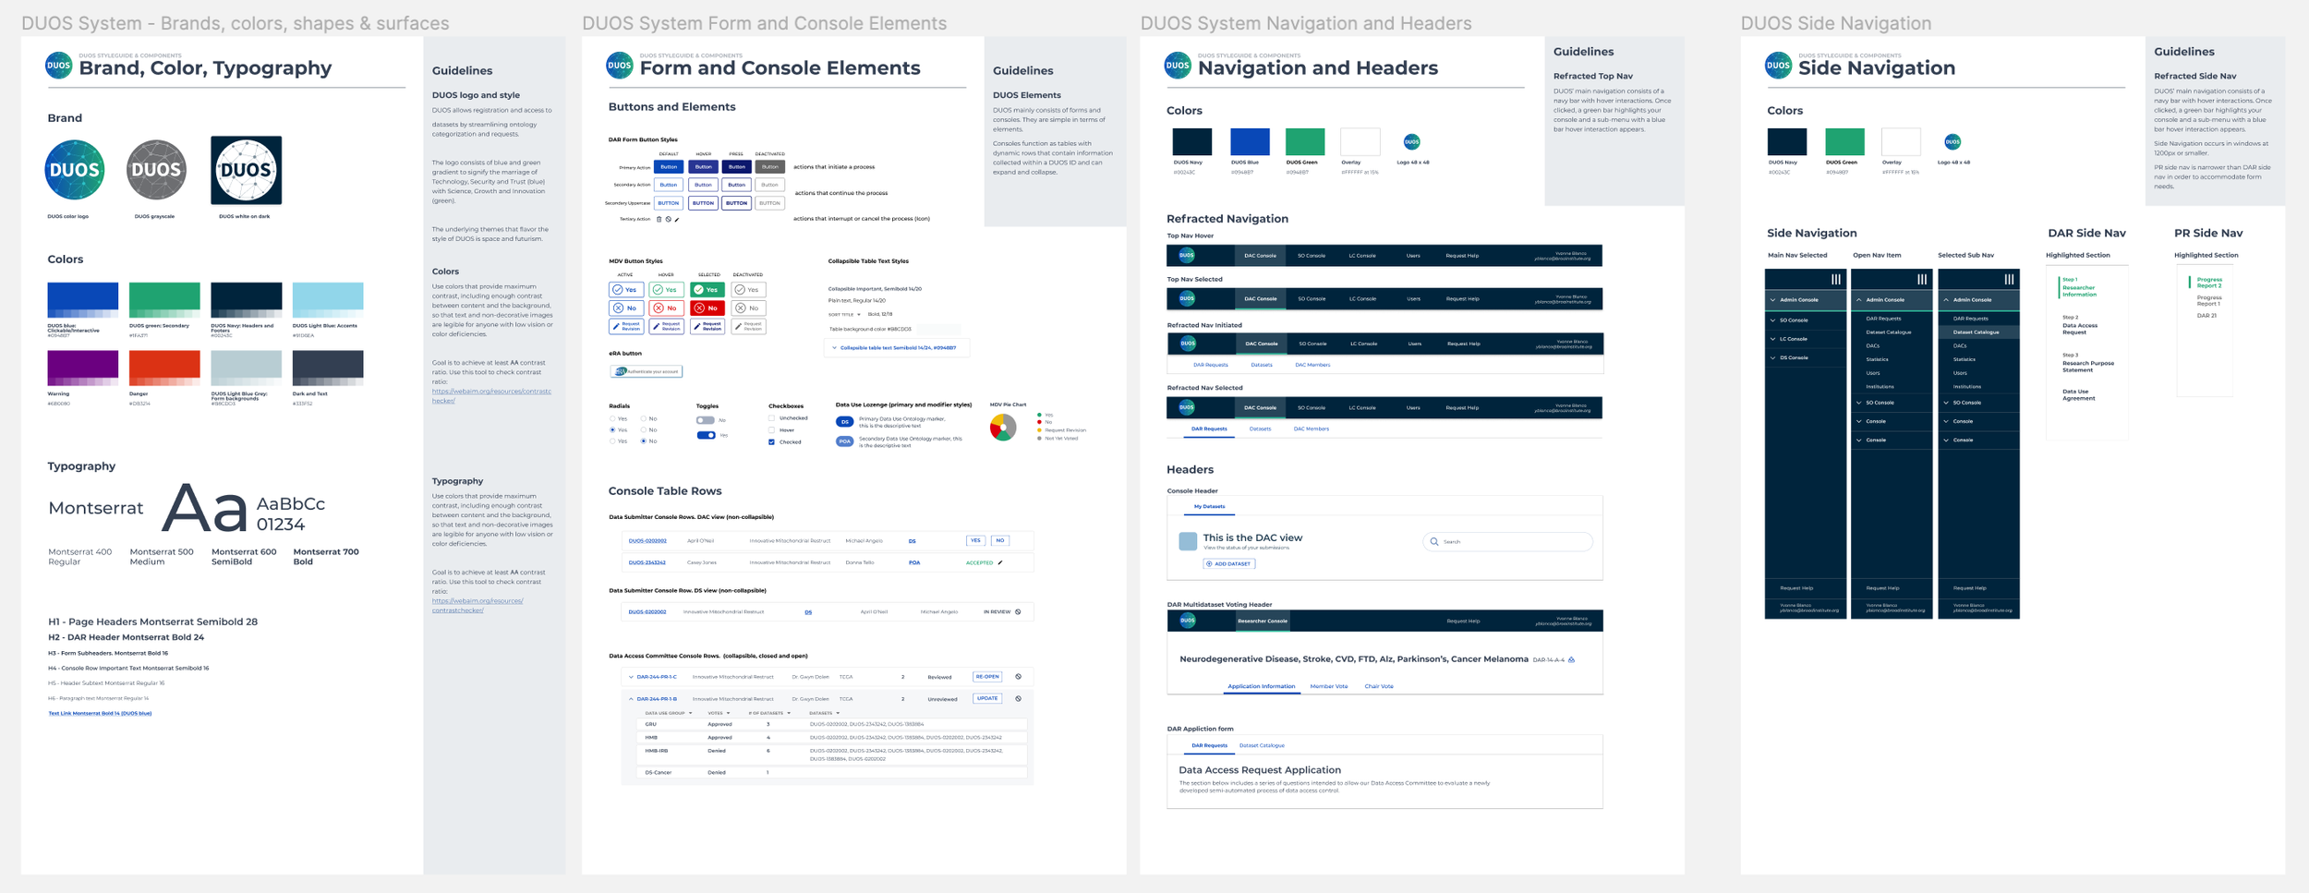2309x893 pixels.
Task: Select the DUOS grayscale logo
Action: click(x=156, y=170)
